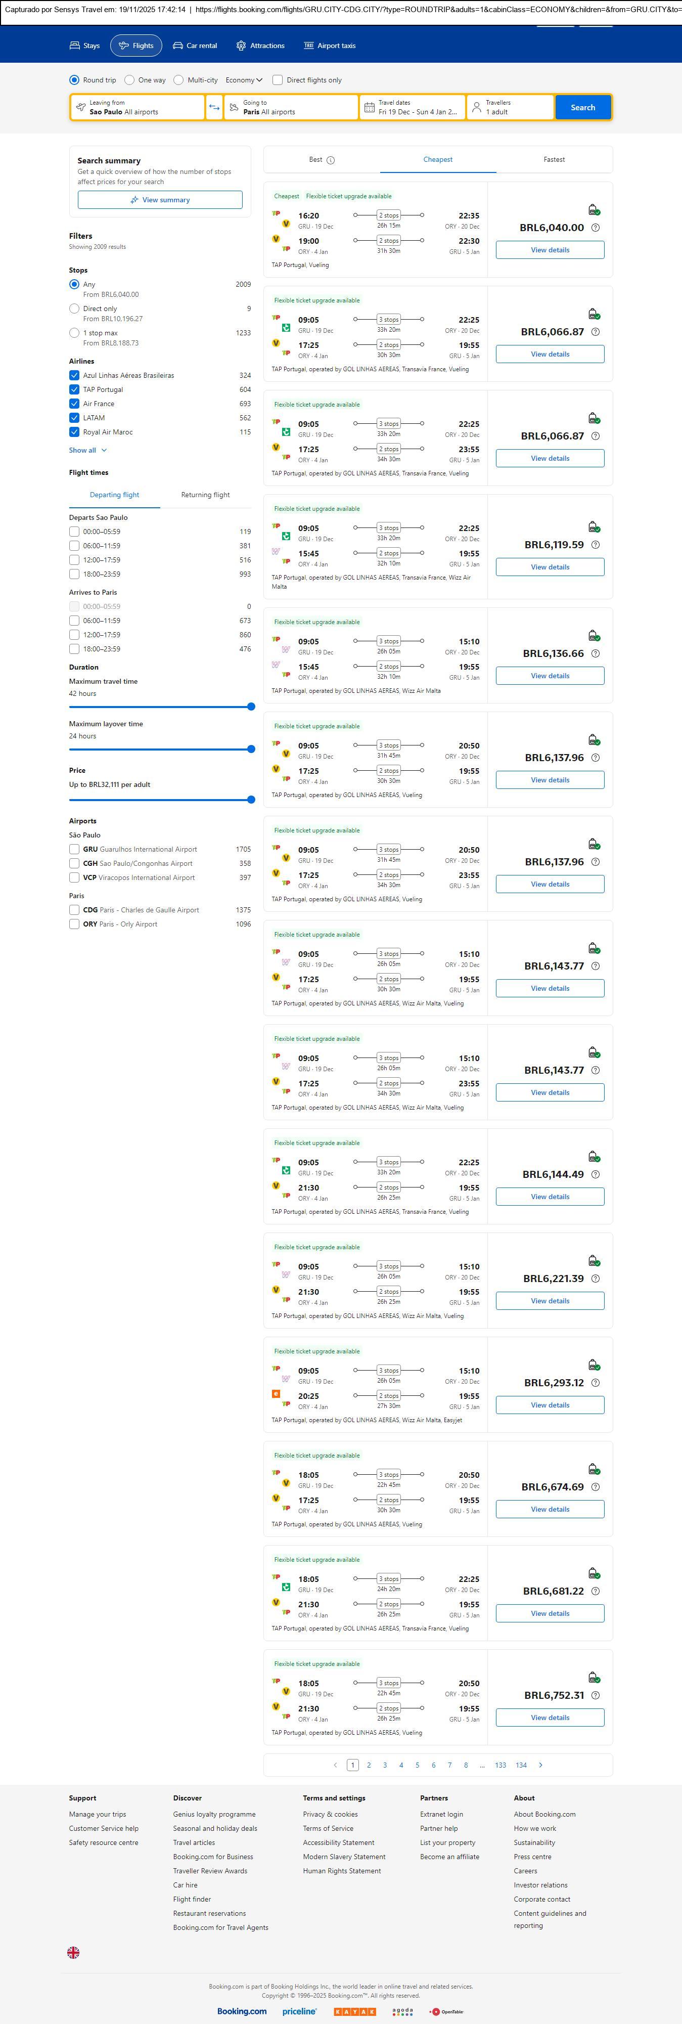Click the View summary button

pyautogui.click(x=160, y=200)
